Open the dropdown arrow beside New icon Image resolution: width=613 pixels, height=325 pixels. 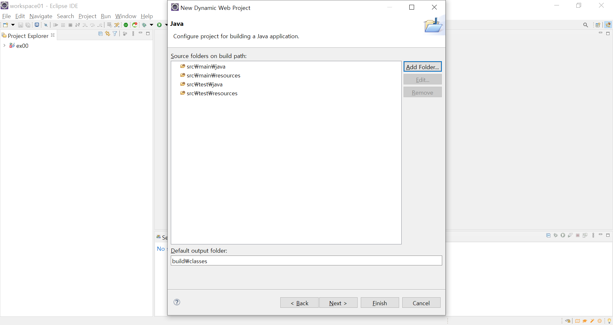[13, 25]
